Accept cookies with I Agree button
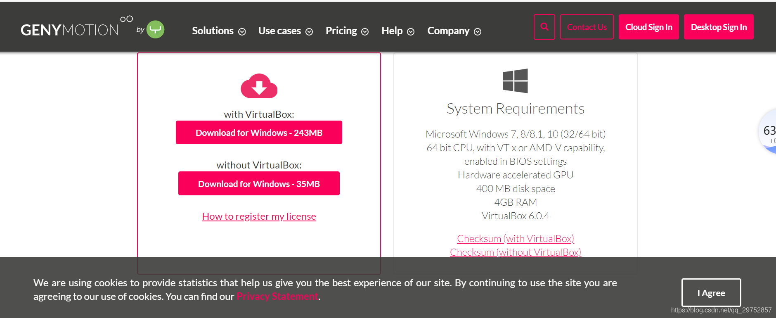This screenshot has width=776, height=318. [711, 293]
